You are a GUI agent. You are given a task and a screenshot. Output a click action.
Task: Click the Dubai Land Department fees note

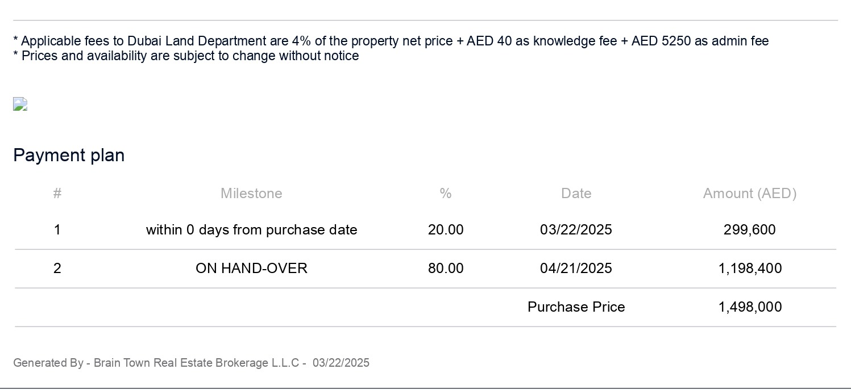coord(391,41)
